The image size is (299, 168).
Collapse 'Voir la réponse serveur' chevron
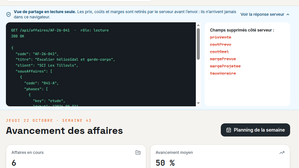pos(288,14)
